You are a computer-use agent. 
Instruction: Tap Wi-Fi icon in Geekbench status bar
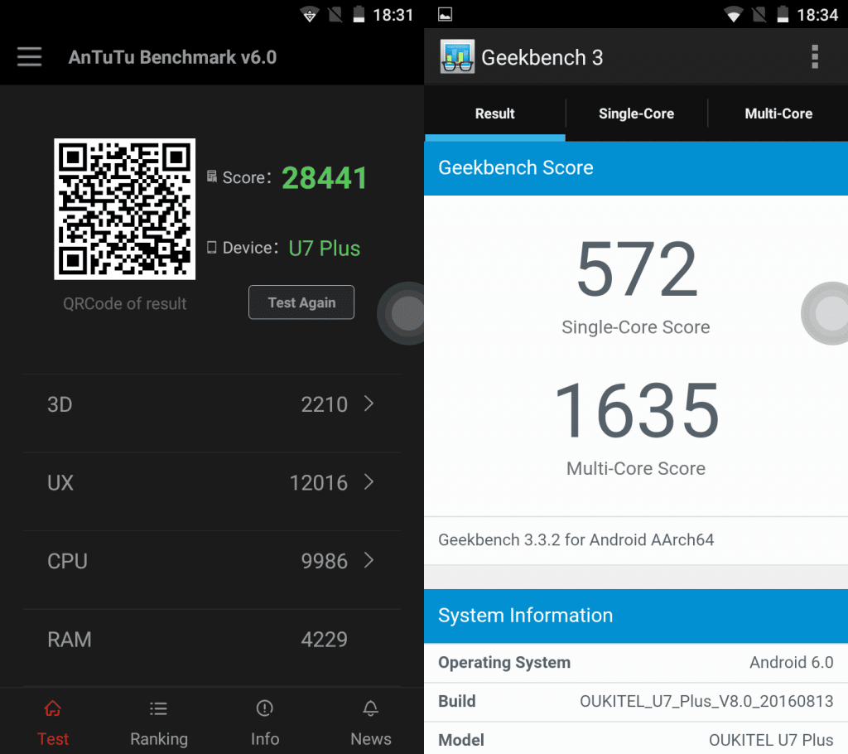tap(734, 15)
